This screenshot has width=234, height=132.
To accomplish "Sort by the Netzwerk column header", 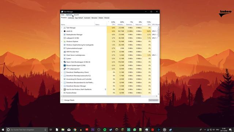I will 138,23.
